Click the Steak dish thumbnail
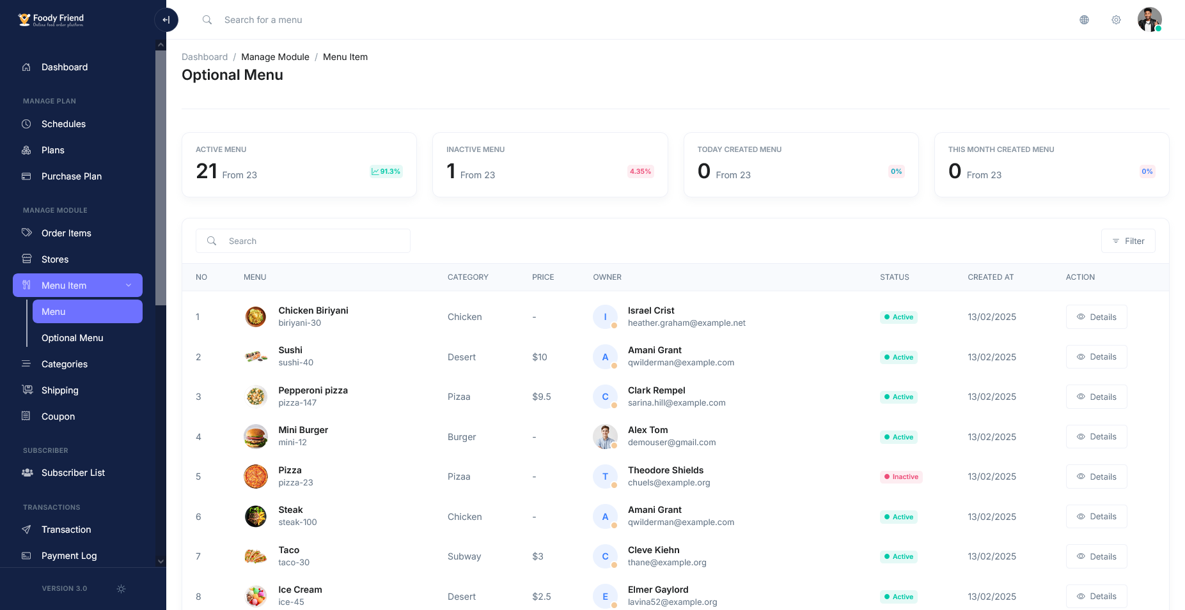This screenshot has height=610, width=1185. tap(256, 516)
